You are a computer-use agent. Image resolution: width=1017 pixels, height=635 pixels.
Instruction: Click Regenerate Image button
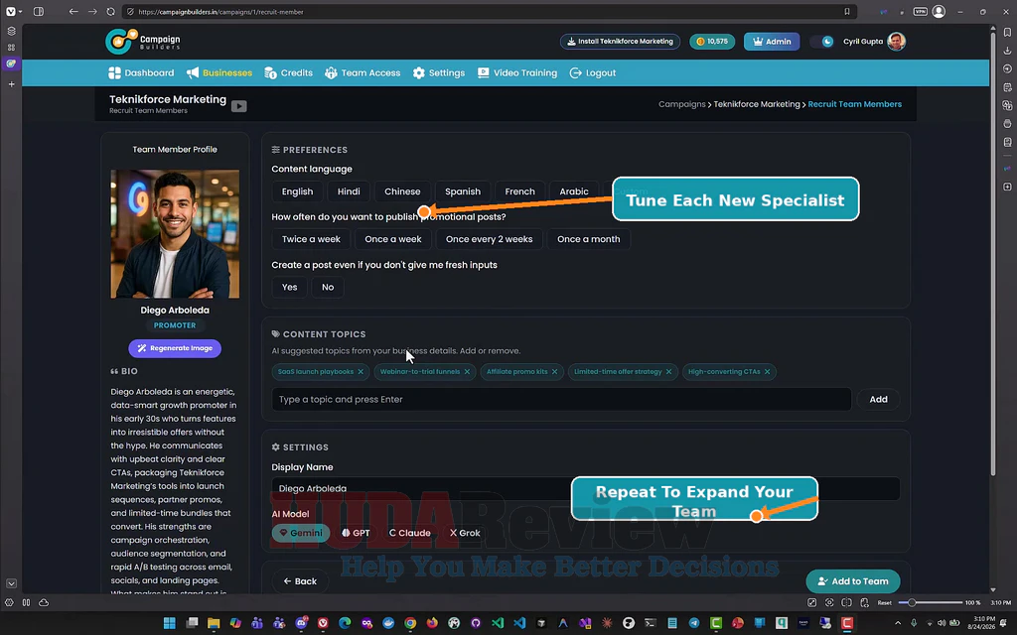[175, 348]
